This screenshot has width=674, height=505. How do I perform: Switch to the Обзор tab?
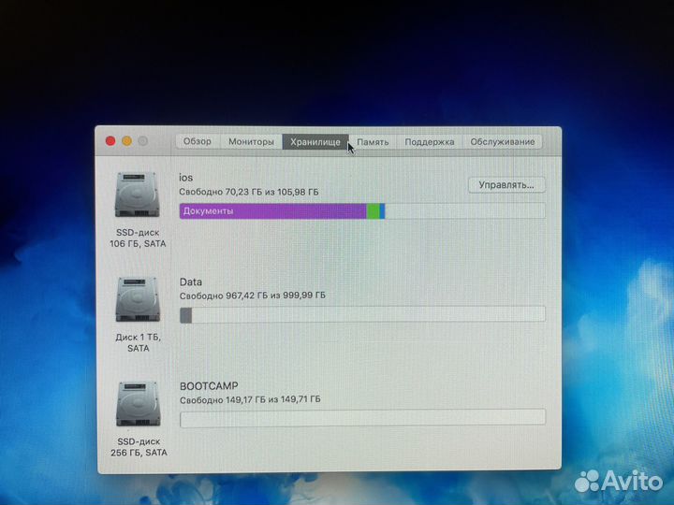click(x=198, y=141)
